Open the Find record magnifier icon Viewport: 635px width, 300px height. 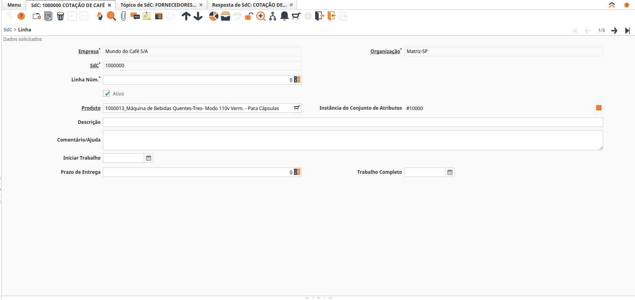[112, 16]
